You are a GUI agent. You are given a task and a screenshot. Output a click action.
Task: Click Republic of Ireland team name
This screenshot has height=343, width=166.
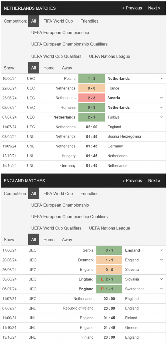[x=78, y=308]
